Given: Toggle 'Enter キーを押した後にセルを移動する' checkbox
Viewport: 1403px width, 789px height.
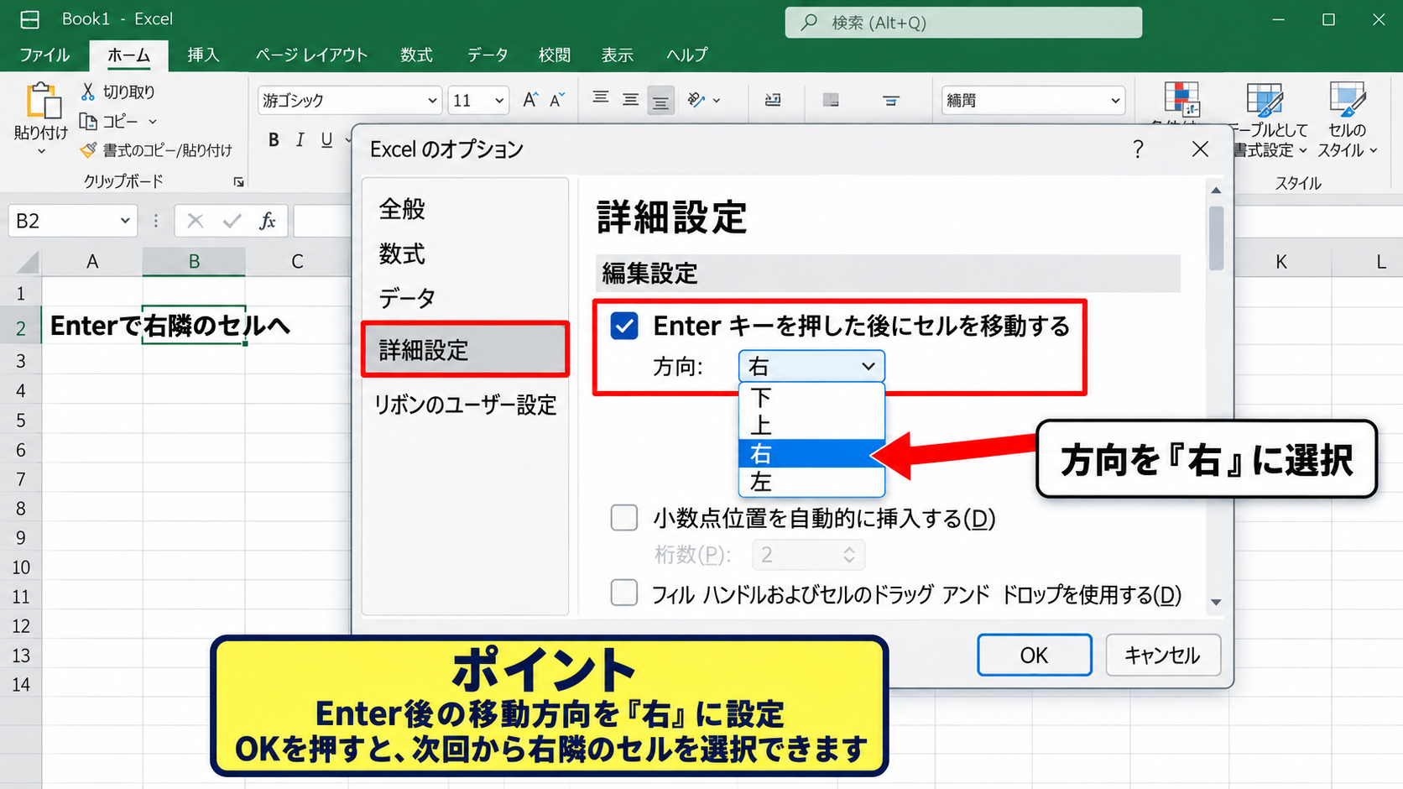Looking at the screenshot, I should 624,326.
